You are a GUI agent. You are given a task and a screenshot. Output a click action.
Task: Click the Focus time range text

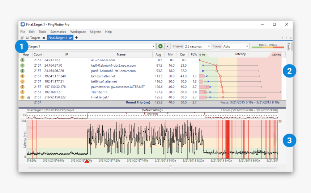(x=250, y=102)
